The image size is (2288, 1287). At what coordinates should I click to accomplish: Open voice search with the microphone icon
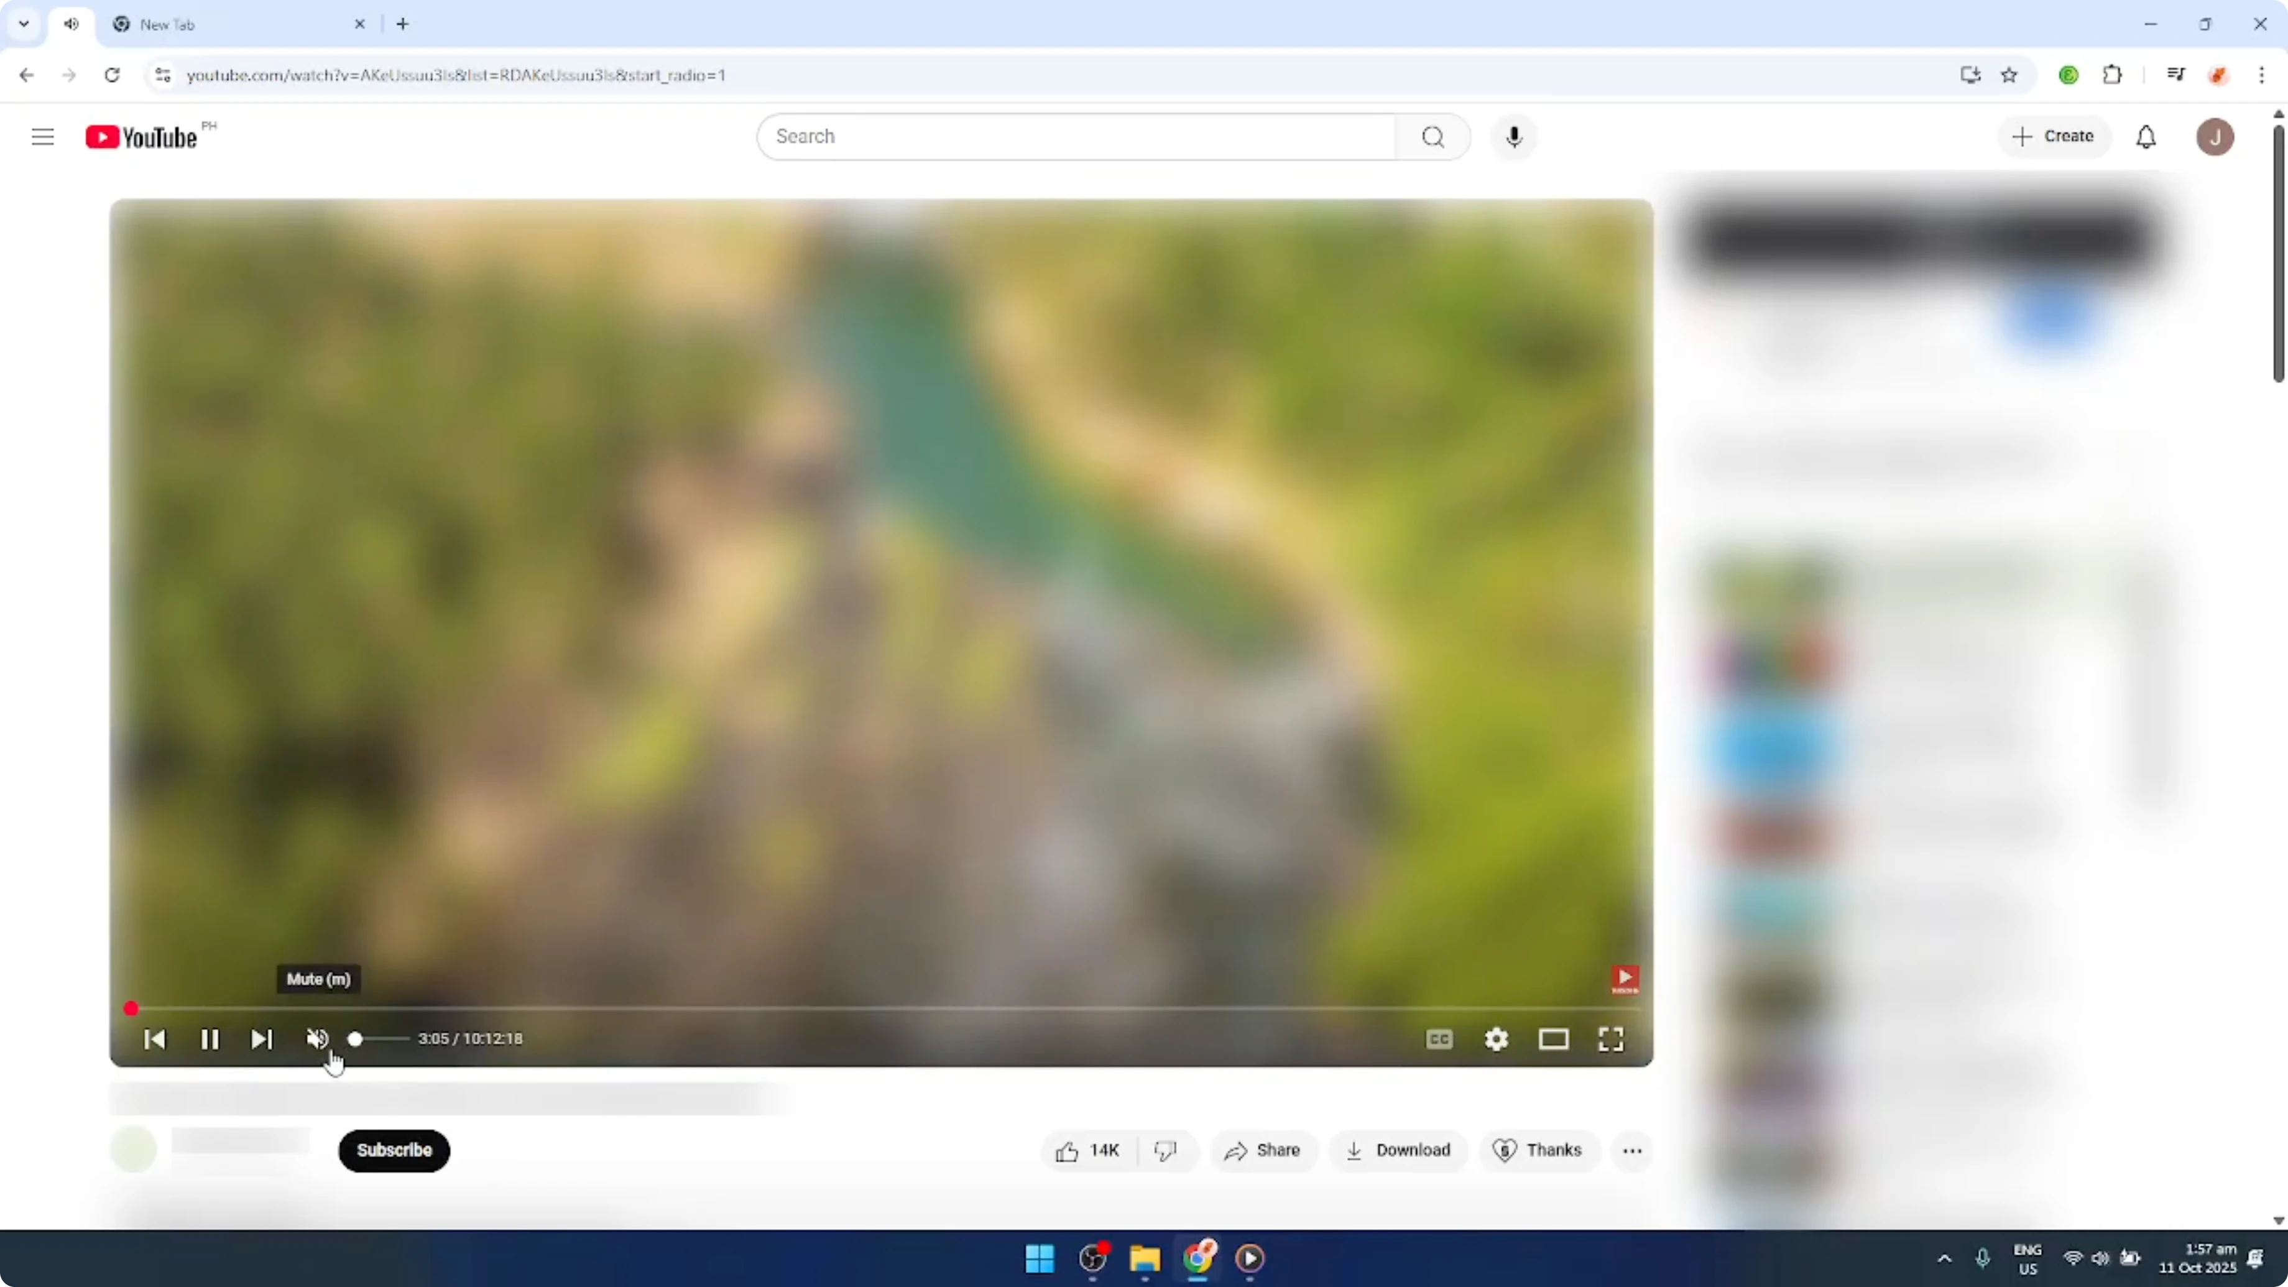pos(1513,136)
